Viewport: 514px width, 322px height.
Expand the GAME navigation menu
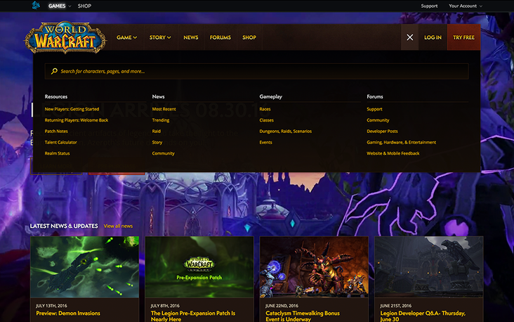126,37
